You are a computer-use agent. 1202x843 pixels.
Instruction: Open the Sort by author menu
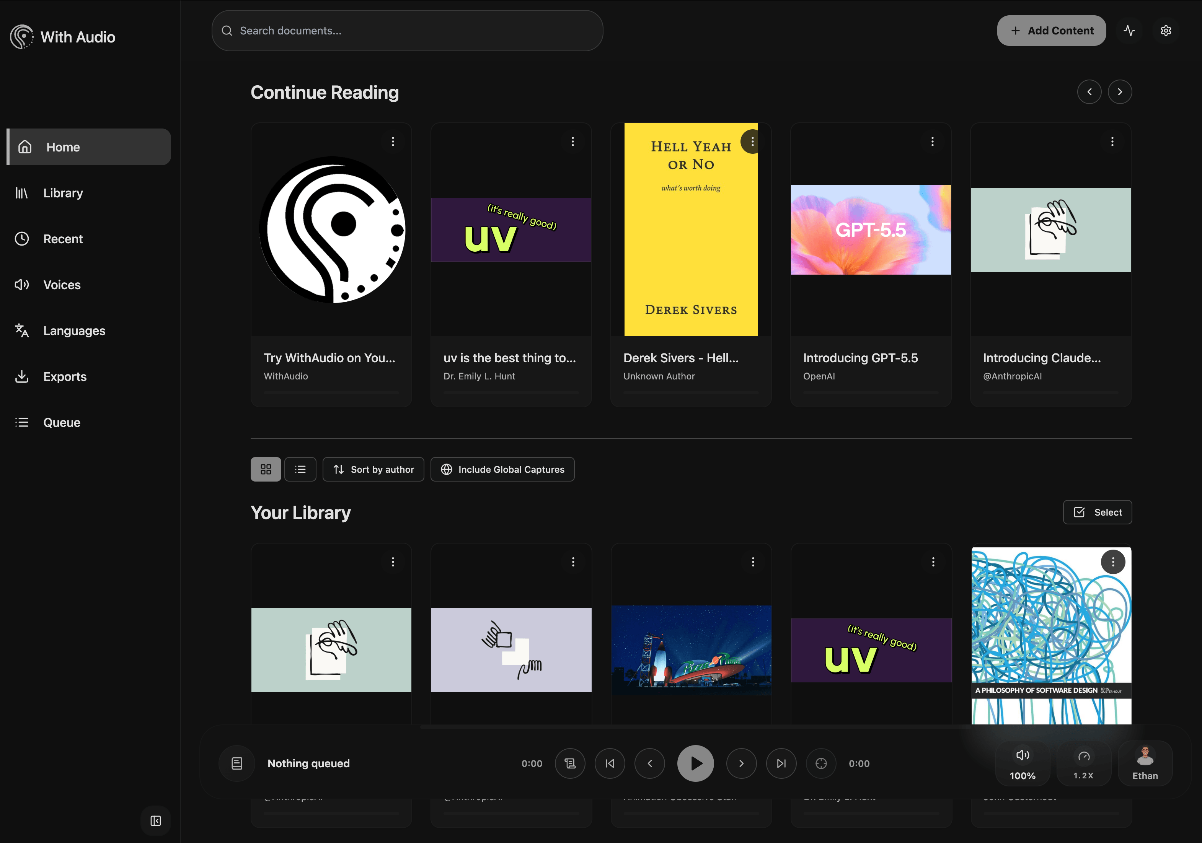tap(373, 469)
